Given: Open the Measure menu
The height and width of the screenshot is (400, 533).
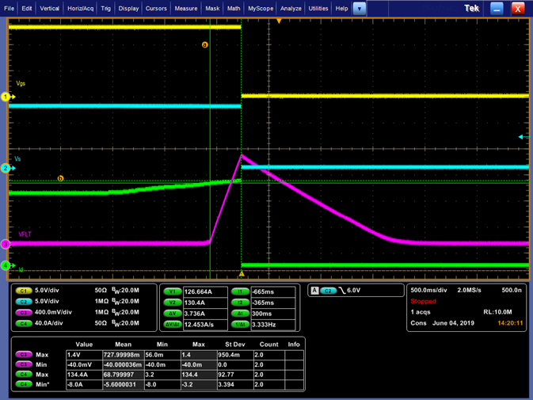Looking at the screenshot, I should click(186, 9).
